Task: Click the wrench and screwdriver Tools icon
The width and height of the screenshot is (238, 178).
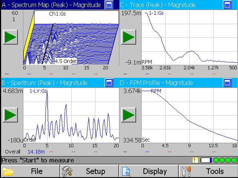Action: coord(186,171)
